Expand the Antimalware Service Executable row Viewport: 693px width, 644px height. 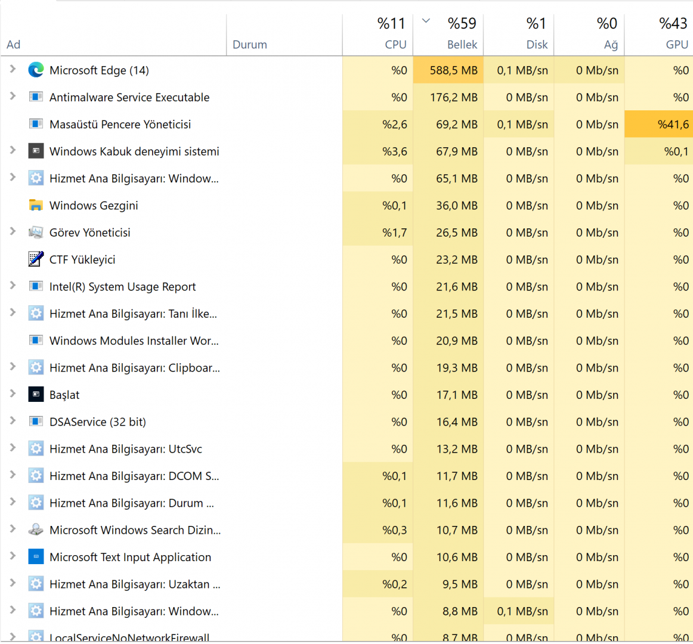(x=13, y=96)
